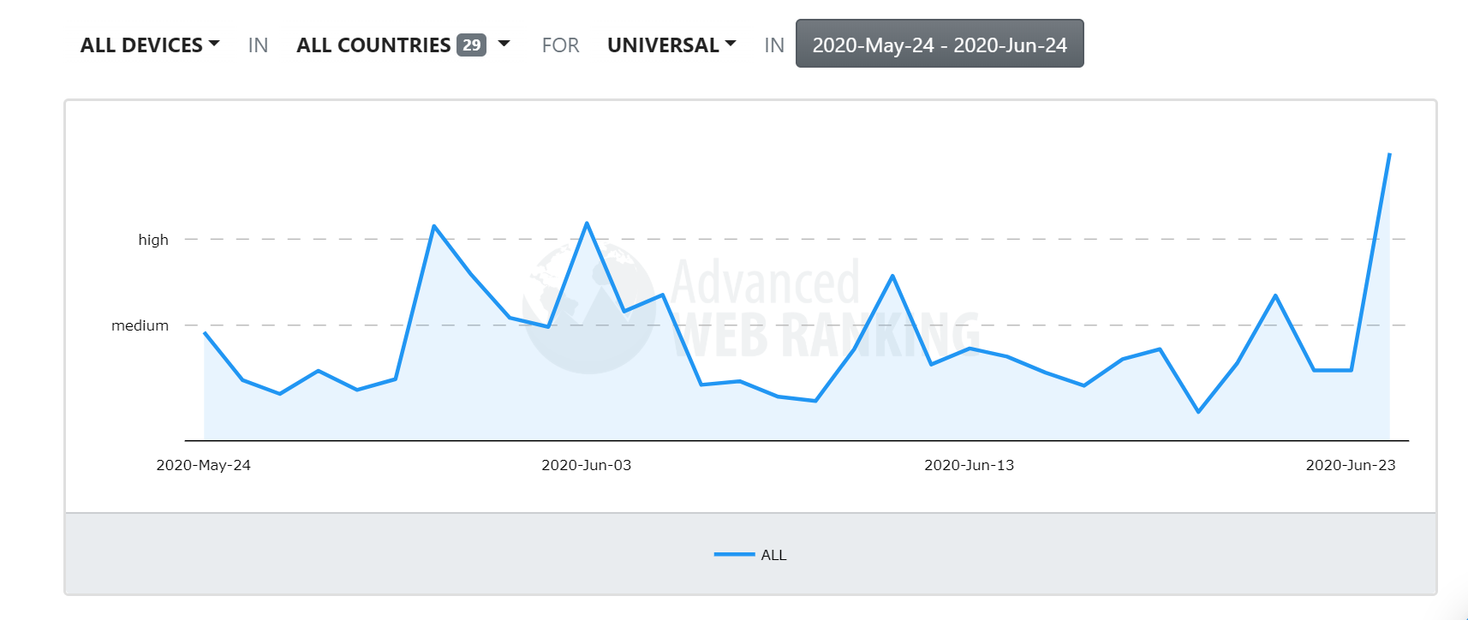This screenshot has width=1468, height=620.
Task: Click the caret arrow after the 29 badge
Action: coord(504,44)
